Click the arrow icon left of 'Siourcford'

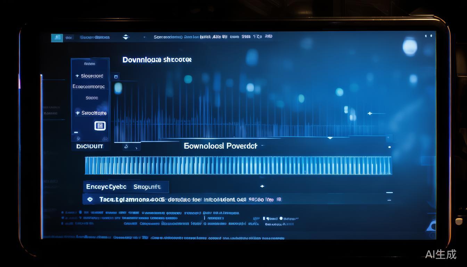77,76
